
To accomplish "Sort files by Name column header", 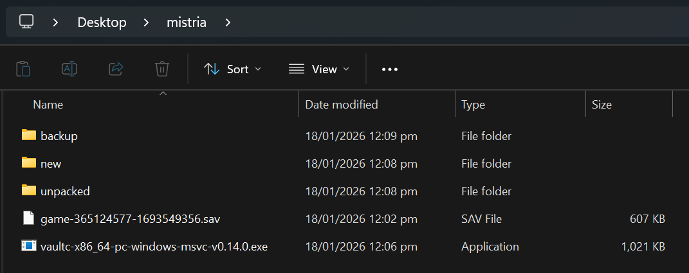I will coord(48,105).
